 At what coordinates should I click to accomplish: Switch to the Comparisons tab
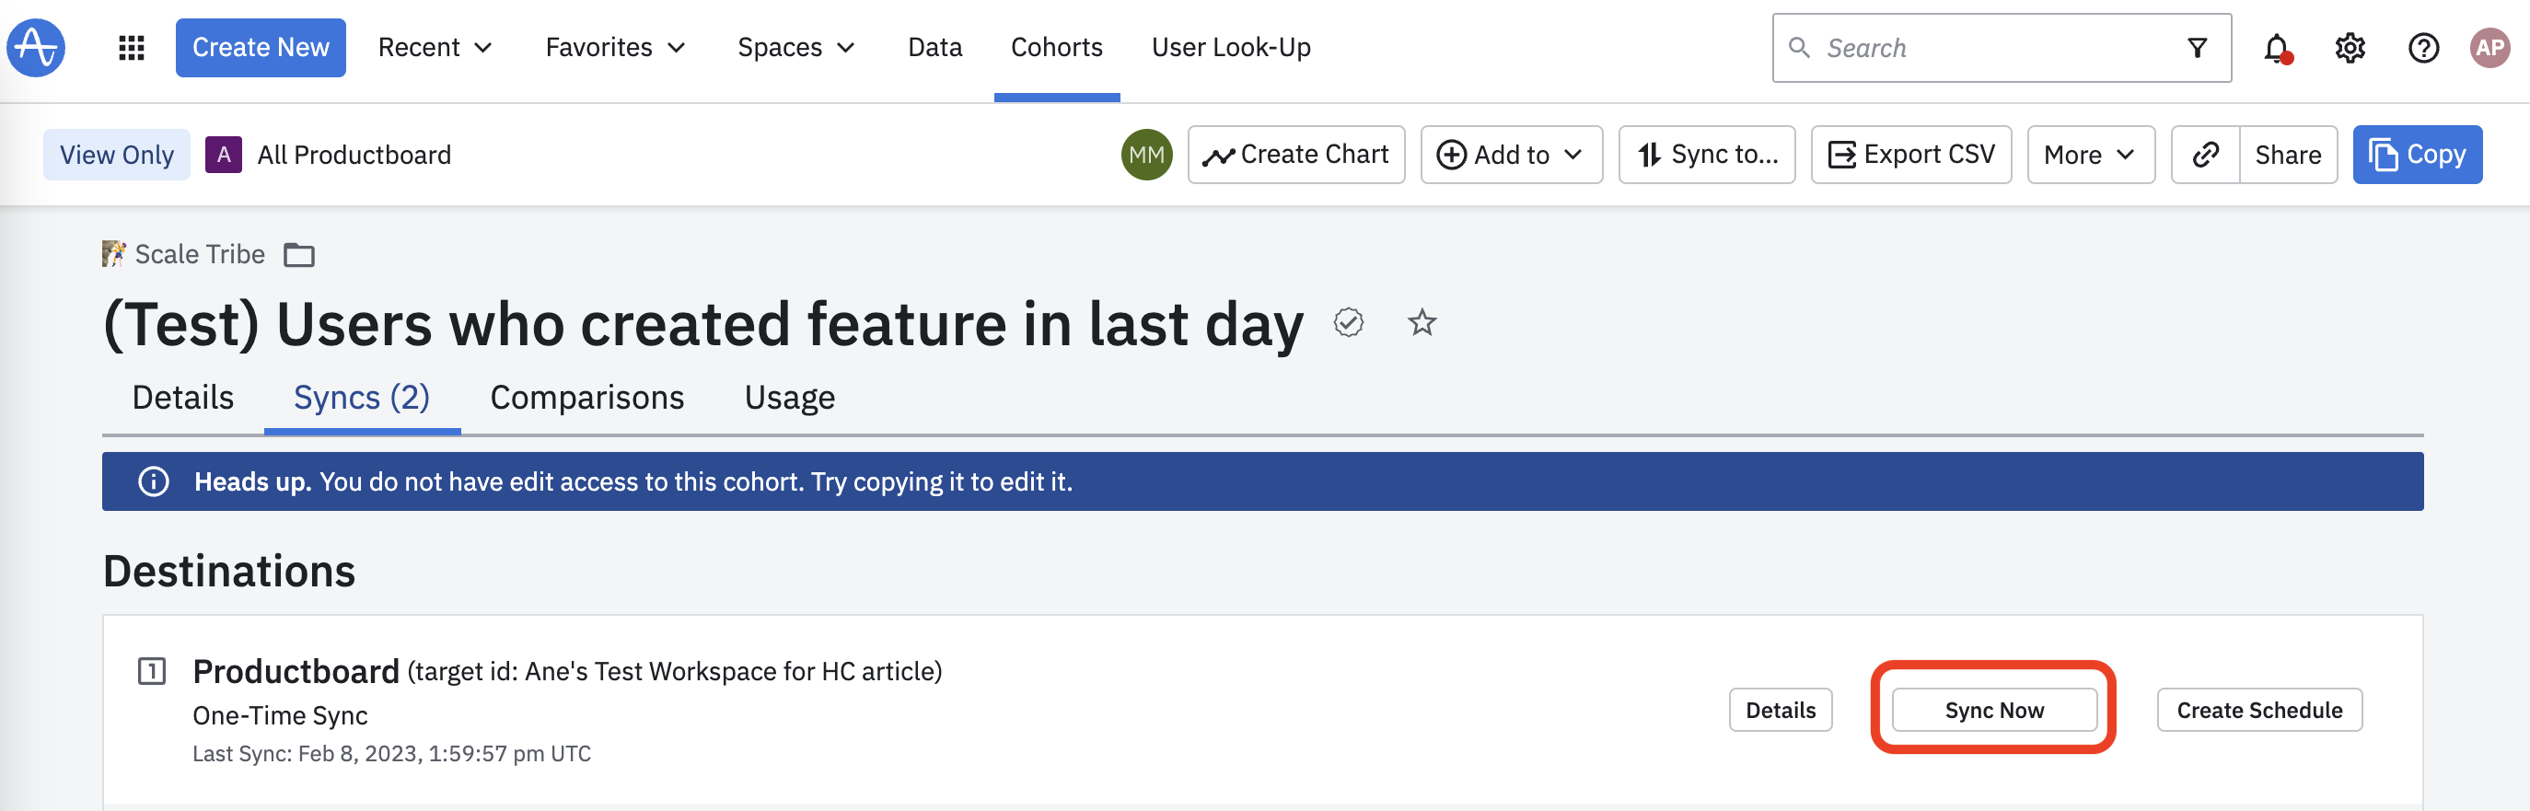click(586, 398)
